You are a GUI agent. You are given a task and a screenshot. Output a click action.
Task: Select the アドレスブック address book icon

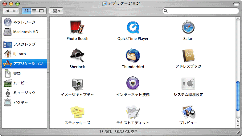point(188,55)
